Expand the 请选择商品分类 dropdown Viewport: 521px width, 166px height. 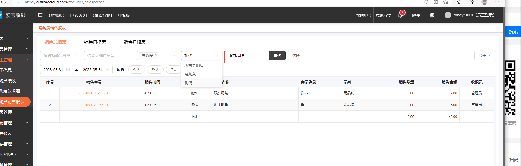point(60,56)
